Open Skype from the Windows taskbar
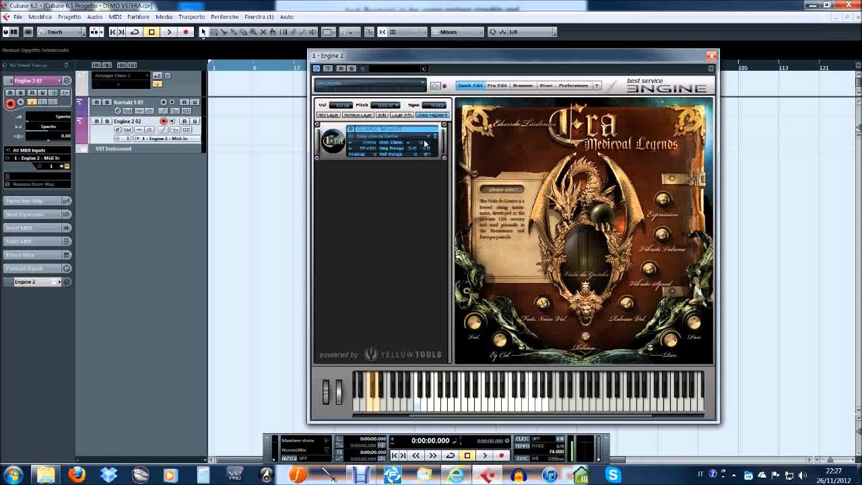The height and width of the screenshot is (485, 862). click(613, 475)
